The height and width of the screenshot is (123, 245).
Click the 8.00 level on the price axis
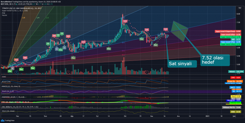click(238, 14)
